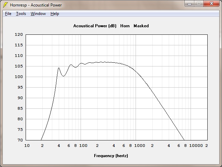Click the Hornresp lightning bolt title icon
The height and width of the screenshot is (167, 222).
coord(5,5)
